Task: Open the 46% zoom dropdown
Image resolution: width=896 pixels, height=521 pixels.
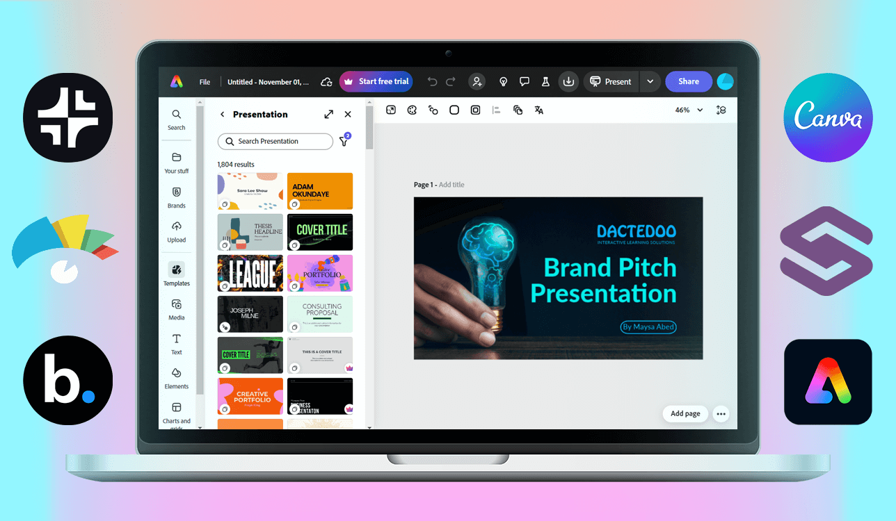Action: tap(689, 110)
